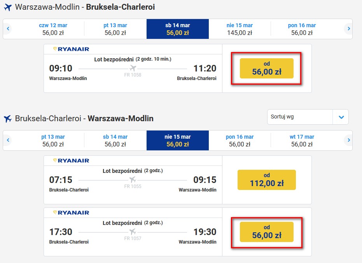Choose the 07:15 return flight for 112,00 zł
This screenshot has width=362, height=263.
267,180
